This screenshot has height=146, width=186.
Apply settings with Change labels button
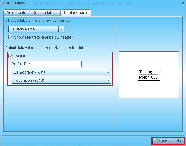168,141
